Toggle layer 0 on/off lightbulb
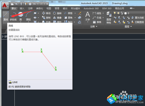The height and width of the screenshot is (106, 145). (x=115, y=13)
